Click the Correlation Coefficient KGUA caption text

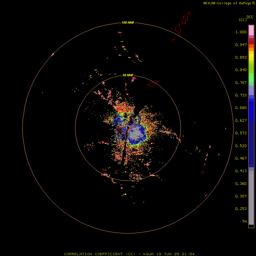click(x=129, y=254)
